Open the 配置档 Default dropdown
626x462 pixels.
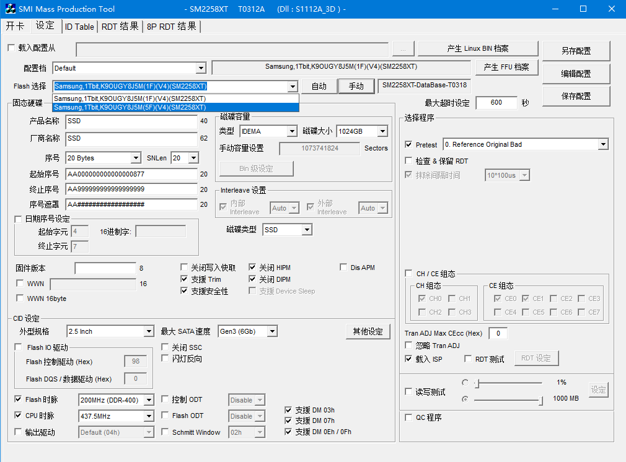(201, 68)
